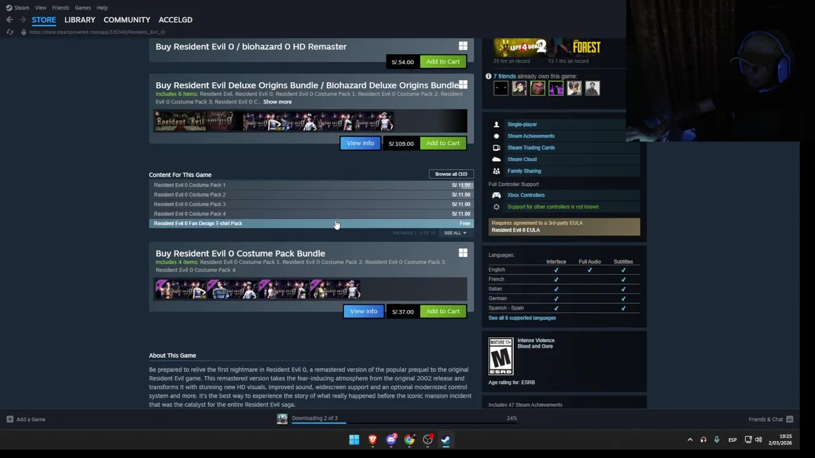Open Xbox Controllers support link
815x458 pixels.
coord(526,195)
